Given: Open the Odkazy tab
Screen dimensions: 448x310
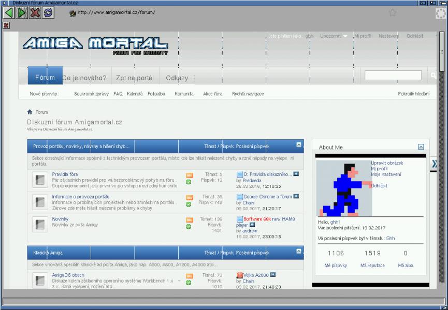Looking at the screenshot, I should point(177,78).
